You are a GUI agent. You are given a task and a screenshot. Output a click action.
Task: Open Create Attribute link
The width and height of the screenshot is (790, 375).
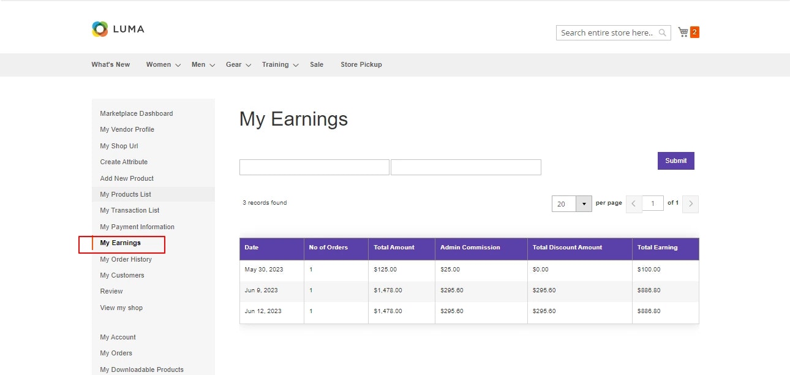(124, 162)
